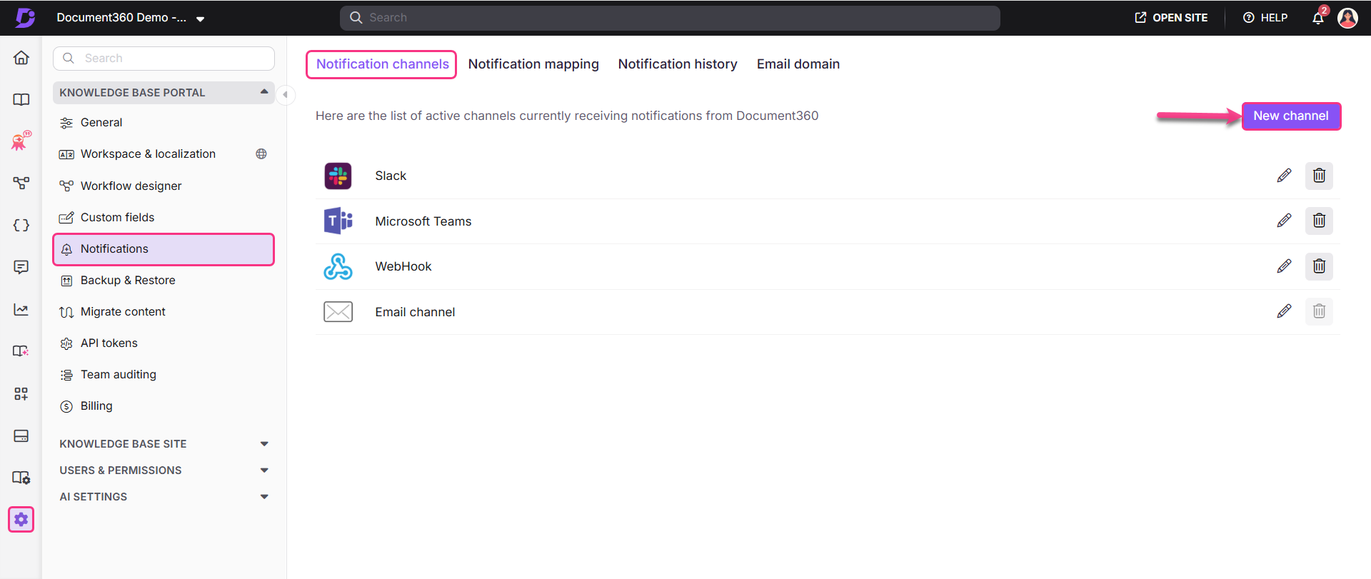This screenshot has width=1371, height=579.
Task: Switch to Notification mapping tab
Action: [533, 64]
